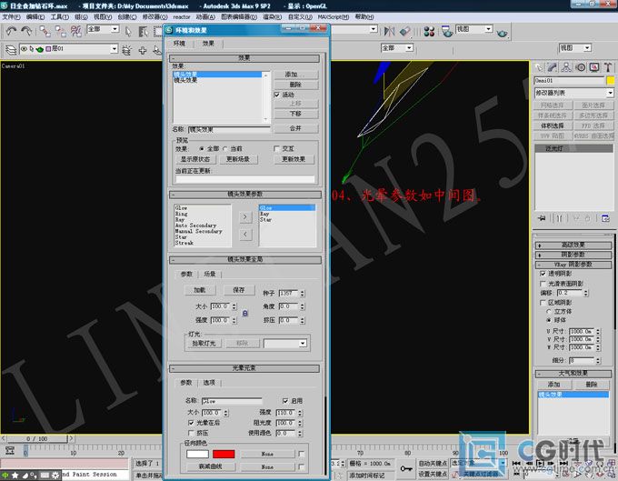Open the Material Editor icon
Viewport: 618px width, 481px height.
(x=429, y=31)
